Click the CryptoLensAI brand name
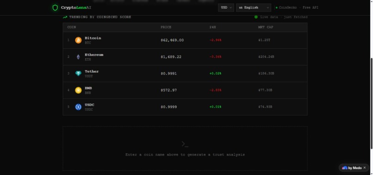This screenshot has height=175, width=373. click(76, 7)
